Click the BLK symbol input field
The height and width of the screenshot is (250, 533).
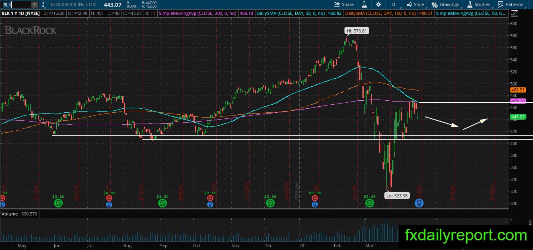[16, 4]
